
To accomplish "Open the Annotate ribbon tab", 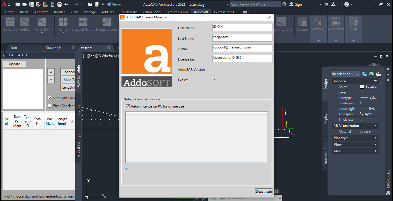I will pos(41,12).
